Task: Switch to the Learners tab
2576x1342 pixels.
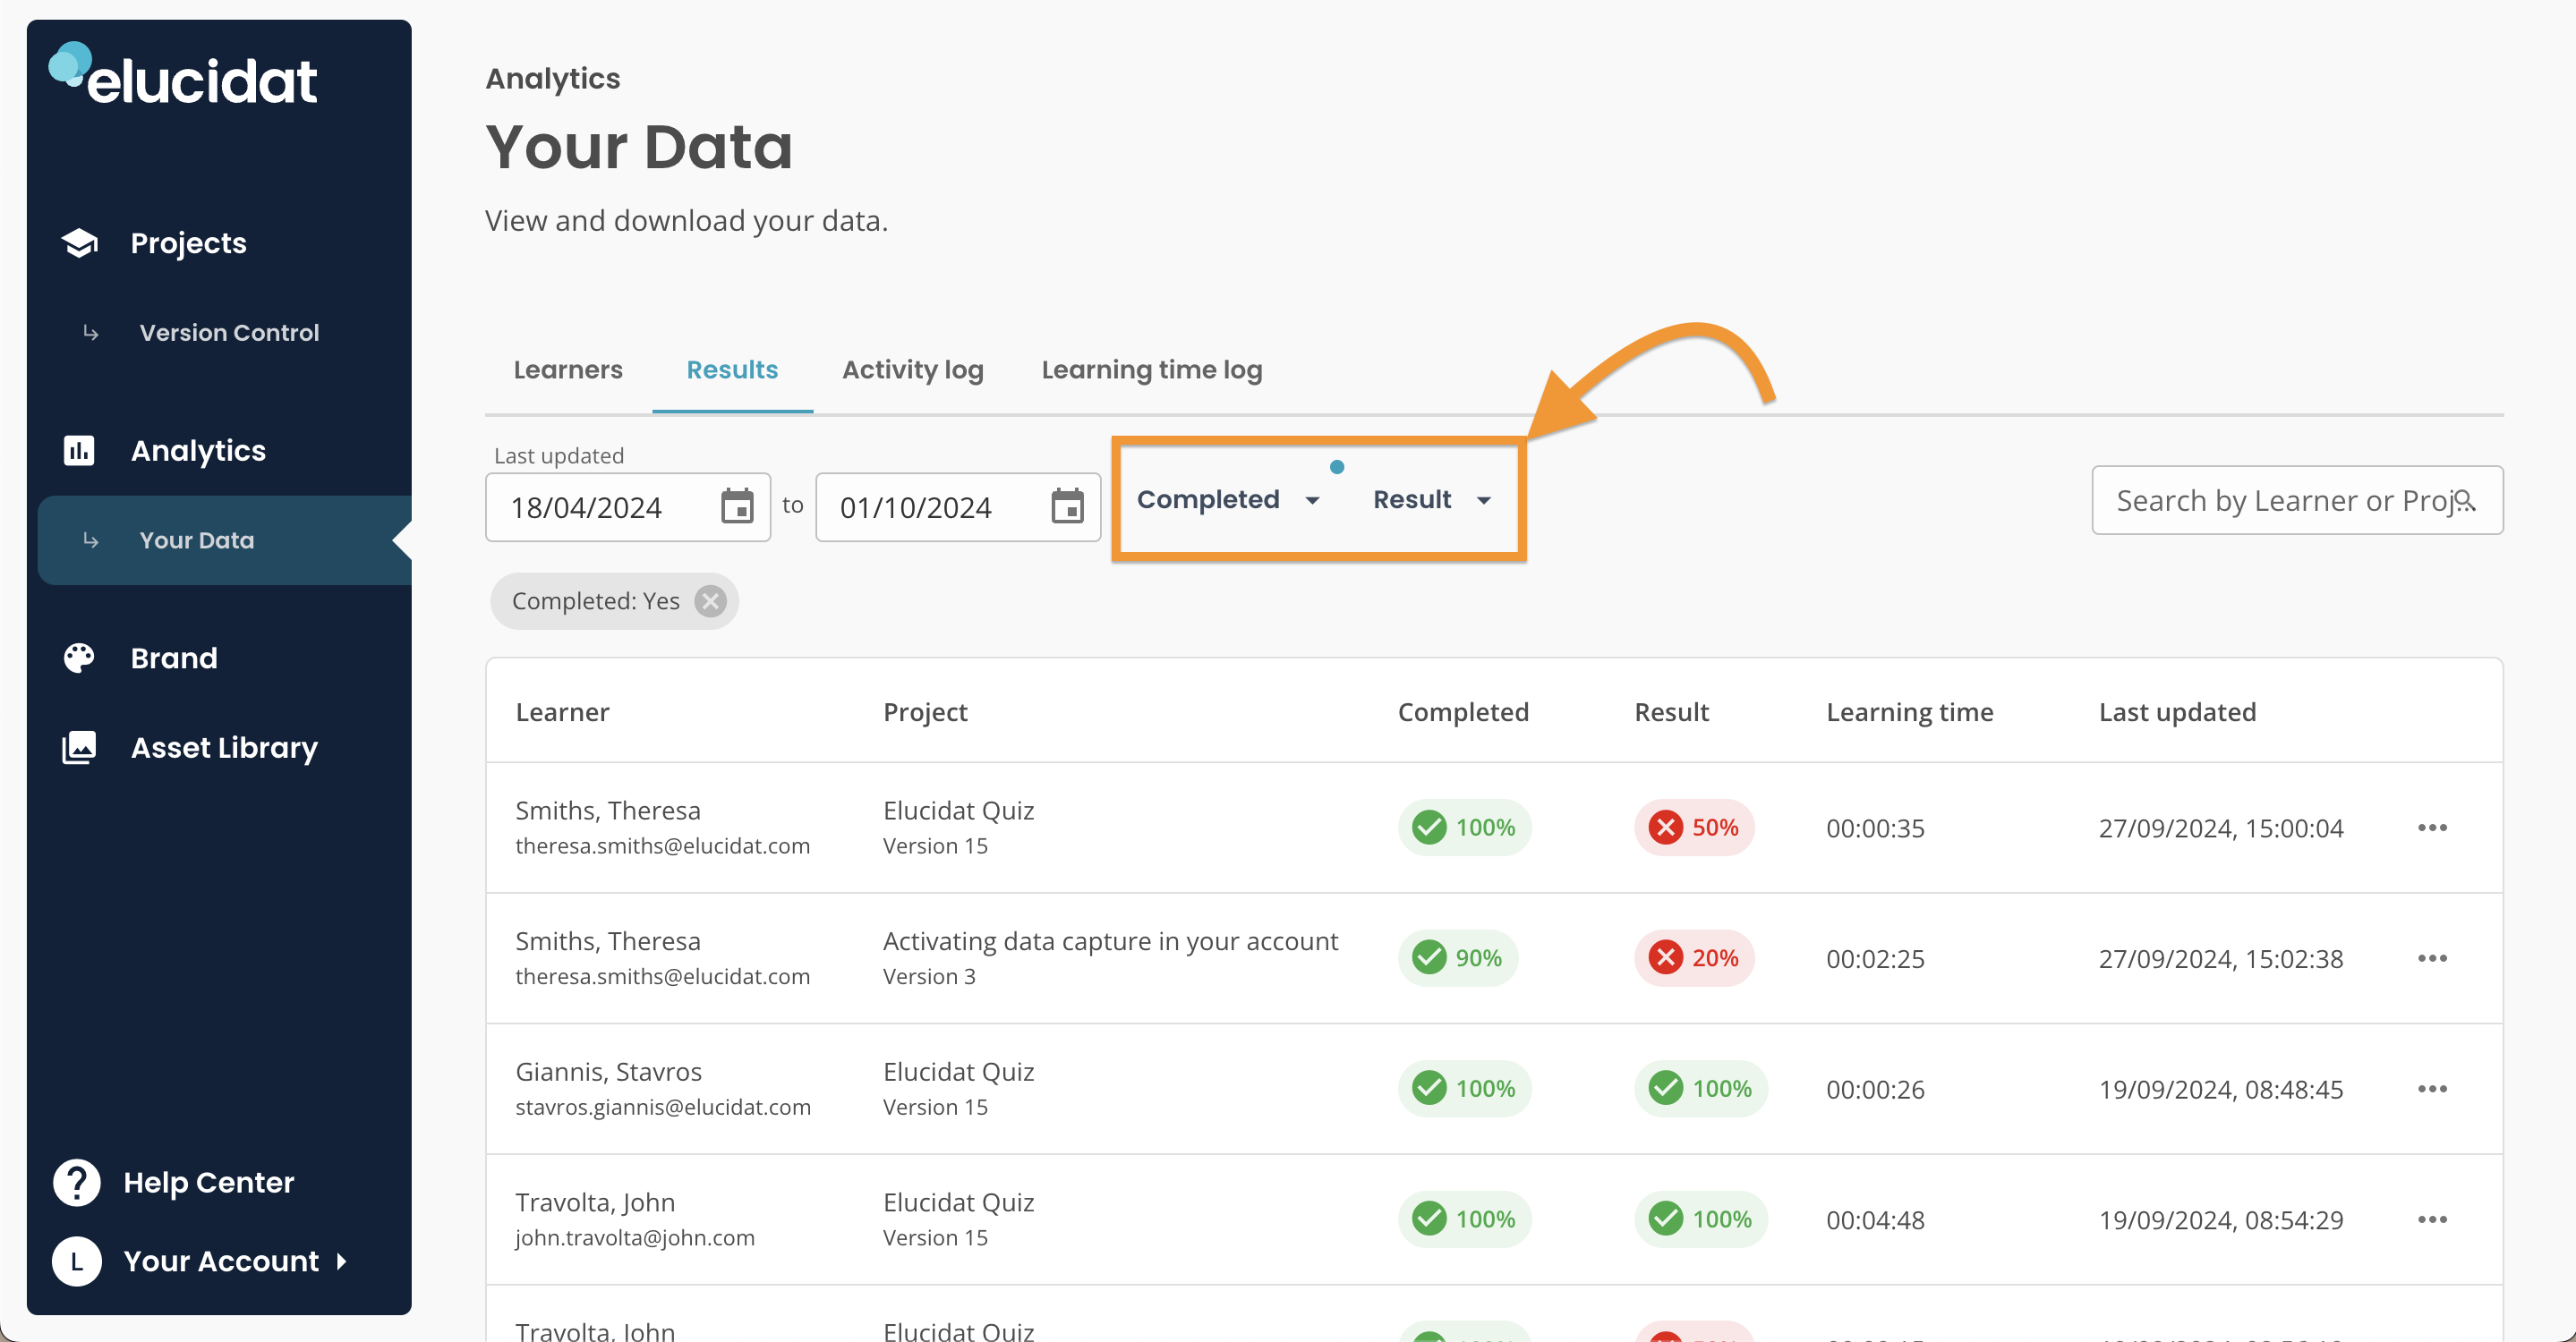Action: [x=568, y=369]
